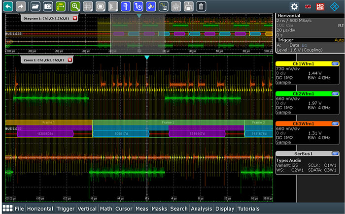This screenshot has height=214, width=345.
Task: Open the load file folder icon
Action: point(35,6)
